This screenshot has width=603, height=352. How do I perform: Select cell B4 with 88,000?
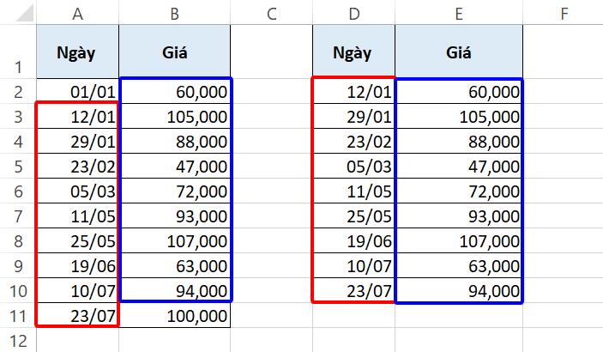[175, 141]
